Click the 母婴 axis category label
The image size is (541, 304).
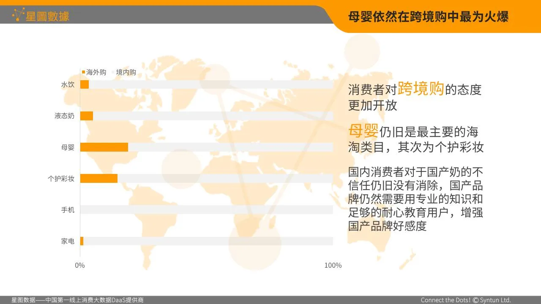[68, 147]
